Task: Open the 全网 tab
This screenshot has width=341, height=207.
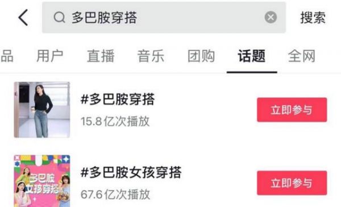Action: point(302,56)
